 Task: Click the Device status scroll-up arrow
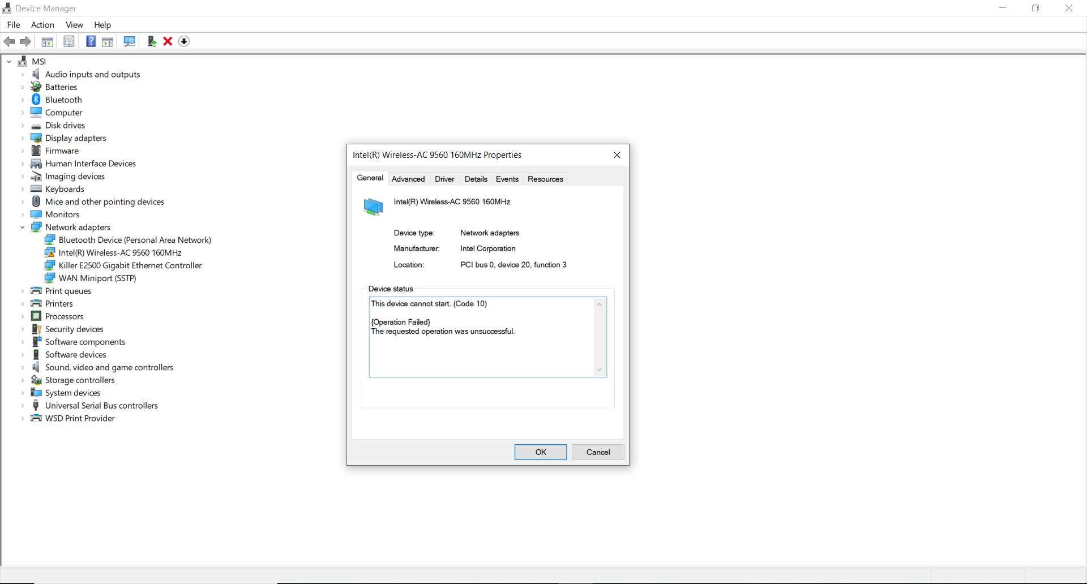pyautogui.click(x=599, y=304)
